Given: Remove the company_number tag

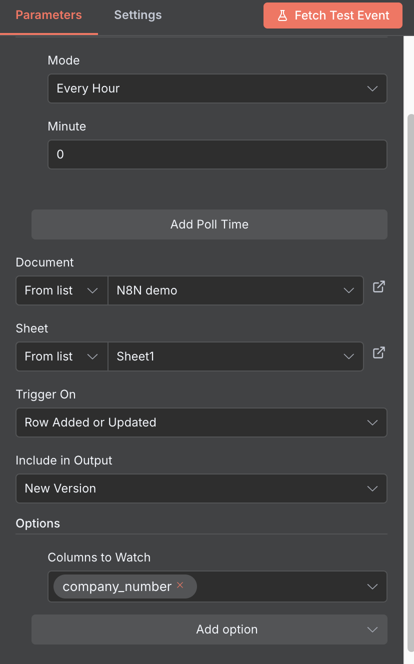Looking at the screenshot, I should click(180, 585).
